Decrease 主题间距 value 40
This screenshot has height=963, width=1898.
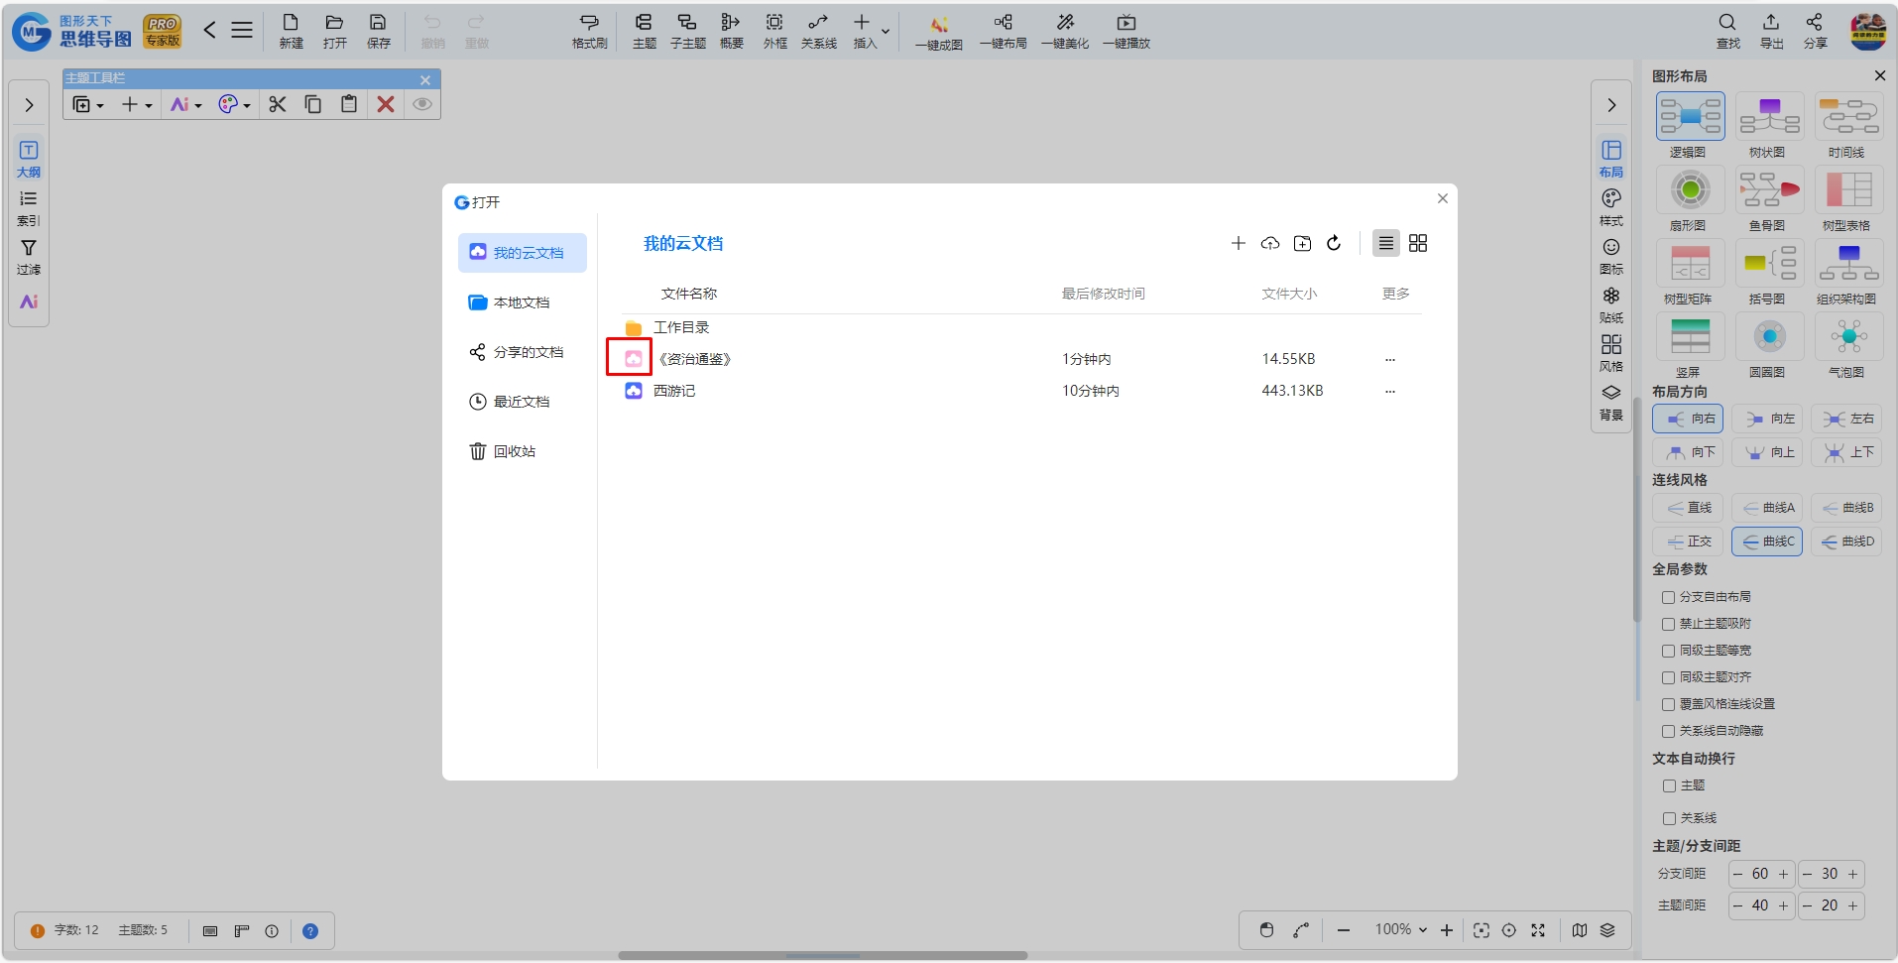coord(1738,905)
